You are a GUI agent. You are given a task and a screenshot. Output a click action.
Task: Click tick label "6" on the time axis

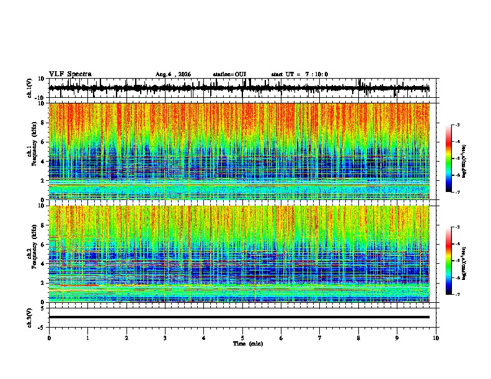click(x=281, y=338)
